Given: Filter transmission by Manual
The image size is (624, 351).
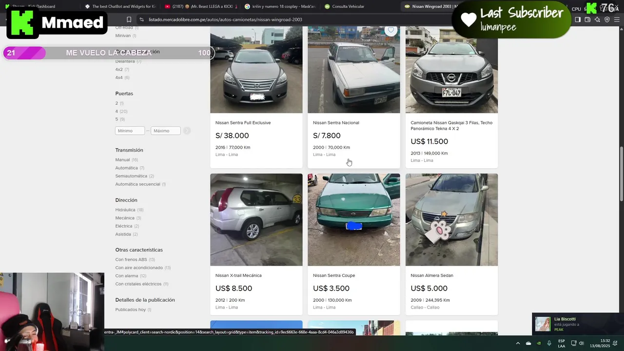Looking at the screenshot, I should click(x=127, y=160).
